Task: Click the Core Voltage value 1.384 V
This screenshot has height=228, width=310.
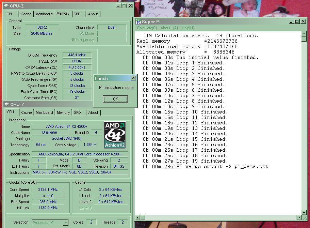Action: coord(90,145)
